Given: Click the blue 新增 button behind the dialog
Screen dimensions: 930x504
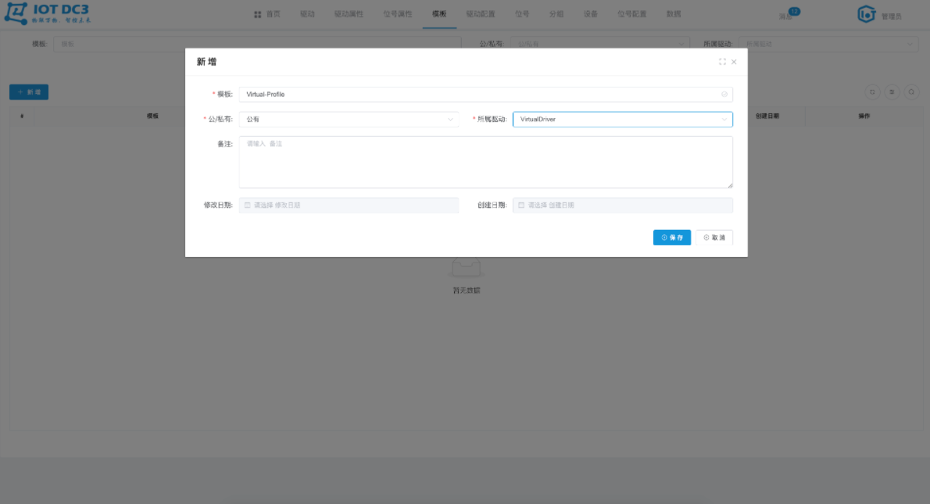Looking at the screenshot, I should (x=29, y=92).
